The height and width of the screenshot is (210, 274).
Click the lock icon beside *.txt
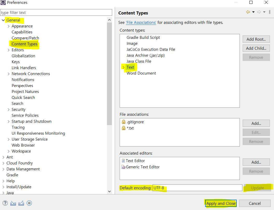[x=124, y=128]
